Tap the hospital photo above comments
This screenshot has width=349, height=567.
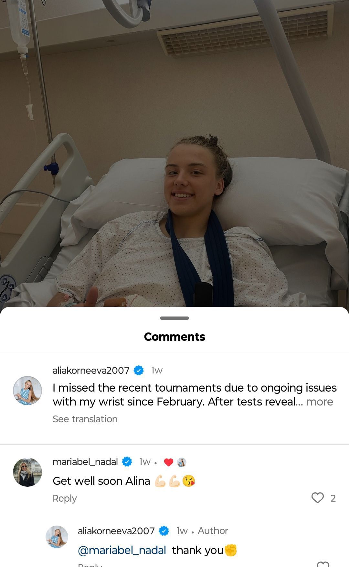coord(174,153)
